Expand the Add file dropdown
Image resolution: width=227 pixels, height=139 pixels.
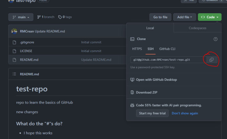coord(185,17)
